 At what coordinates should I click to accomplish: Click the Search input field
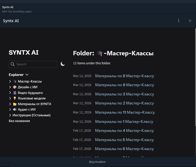pyautogui.click(x=33, y=64)
